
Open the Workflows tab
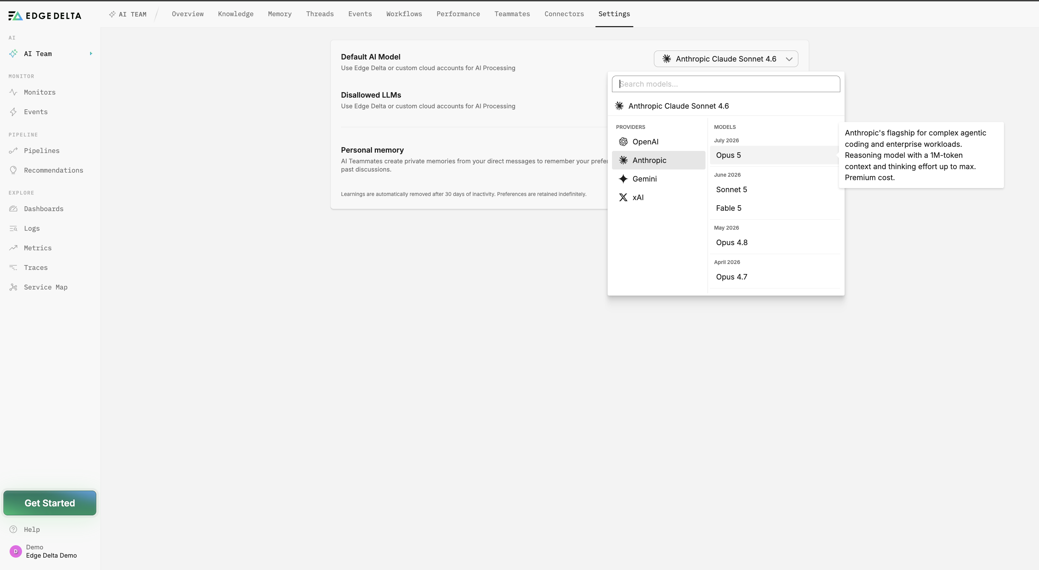pyautogui.click(x=404, y=14)
